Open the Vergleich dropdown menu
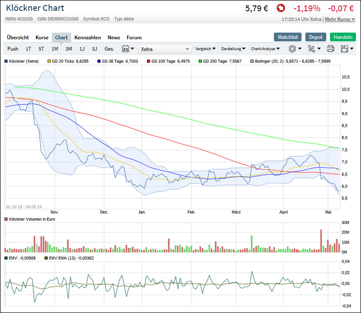The height and width of the screenshot is (313, 361). (x=205, y=49)
